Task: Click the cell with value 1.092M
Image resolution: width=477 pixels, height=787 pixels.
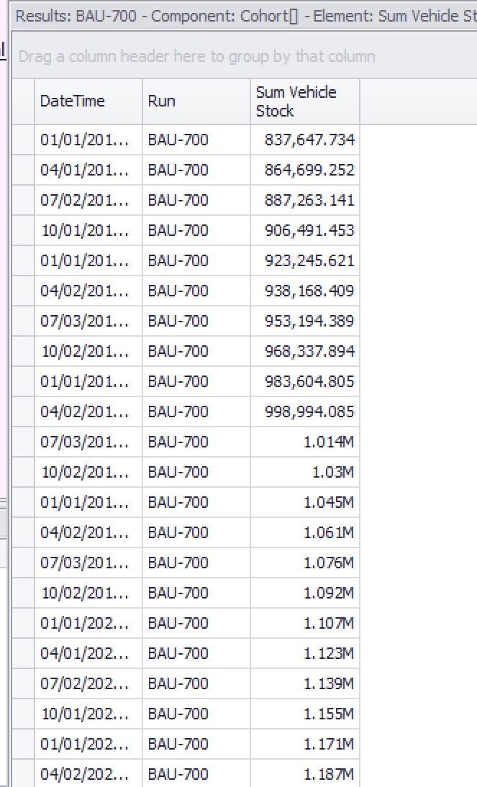Action: click(305, 593)
